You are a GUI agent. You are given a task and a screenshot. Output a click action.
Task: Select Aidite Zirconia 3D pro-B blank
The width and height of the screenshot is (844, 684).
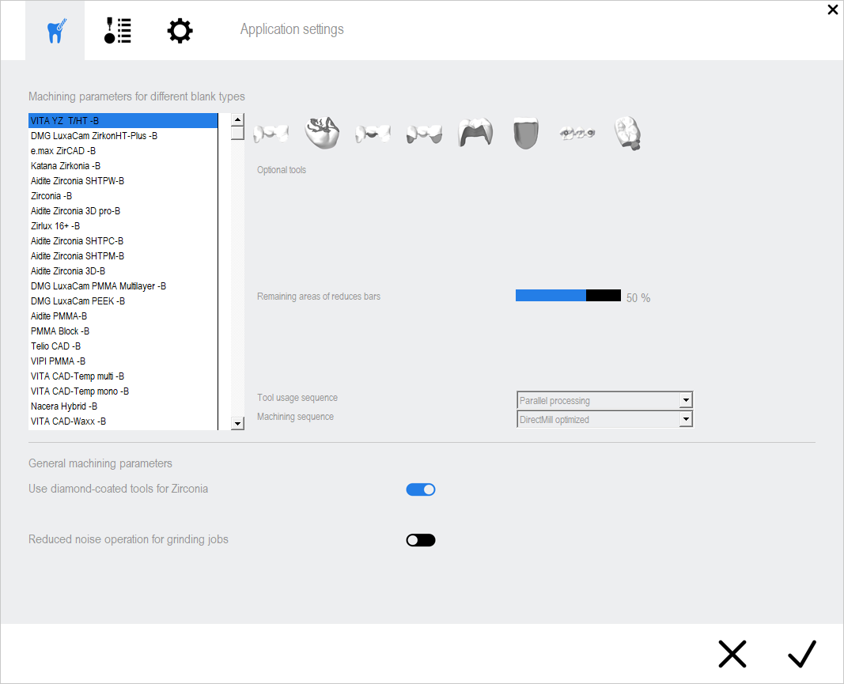coord(123,211)
